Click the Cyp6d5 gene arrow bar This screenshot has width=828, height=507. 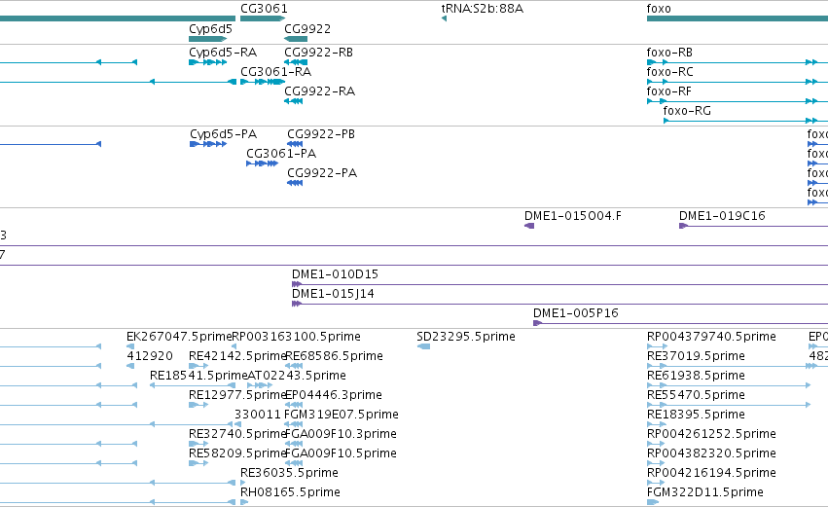208,39
